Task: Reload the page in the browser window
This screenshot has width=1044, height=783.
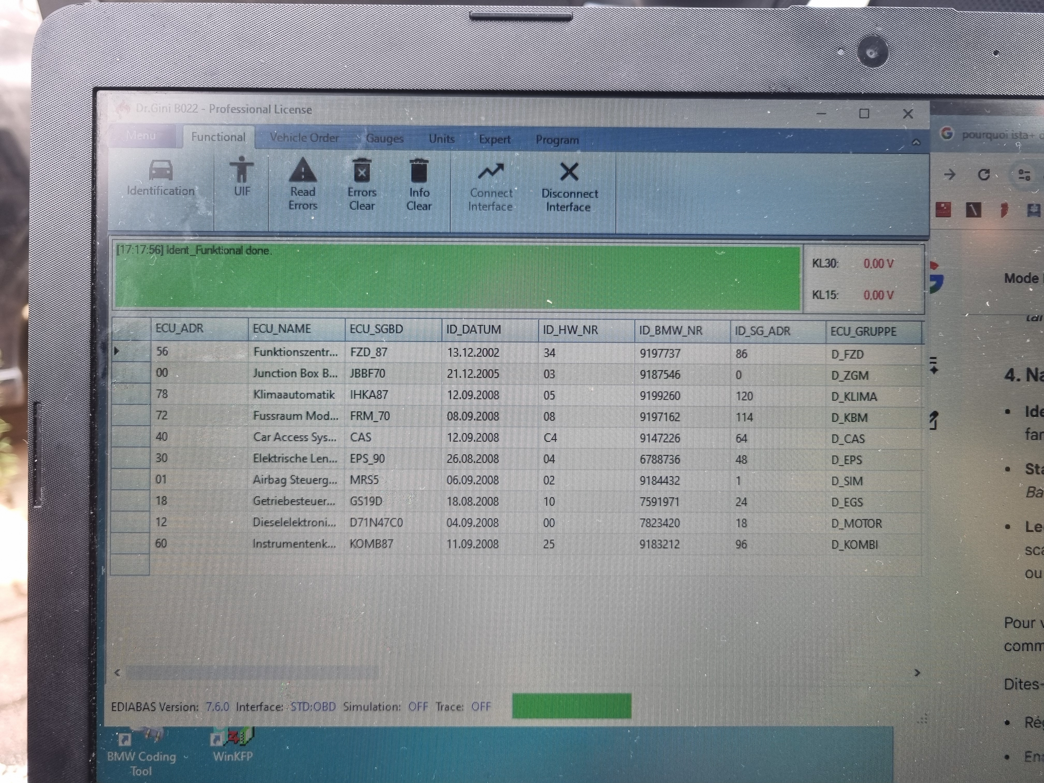Action: [x=984, y=175]
